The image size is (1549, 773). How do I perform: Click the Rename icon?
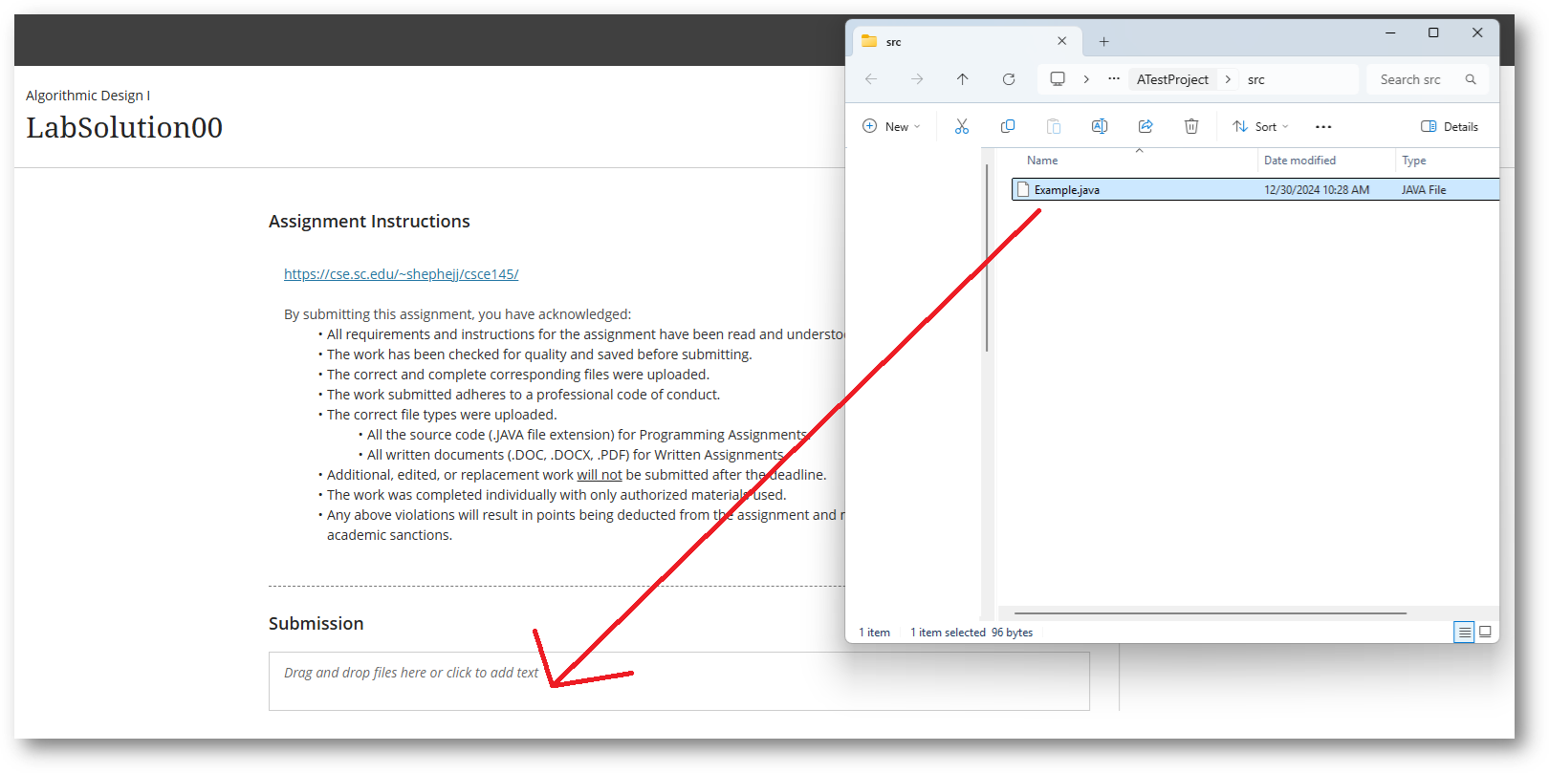coord(1100,126)
